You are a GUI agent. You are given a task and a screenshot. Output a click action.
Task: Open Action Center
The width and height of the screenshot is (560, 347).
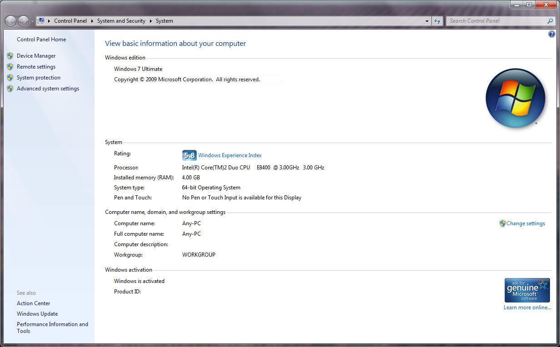click(x=34, y=303)
